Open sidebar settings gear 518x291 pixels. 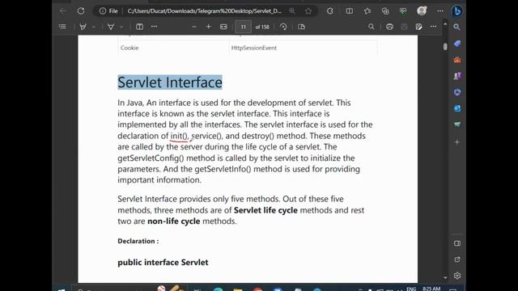point(456,276)
